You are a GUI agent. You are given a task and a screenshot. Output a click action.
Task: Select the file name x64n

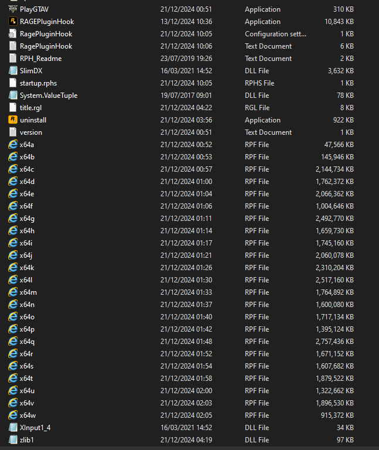pyautogui.click(x=27, y=305)
